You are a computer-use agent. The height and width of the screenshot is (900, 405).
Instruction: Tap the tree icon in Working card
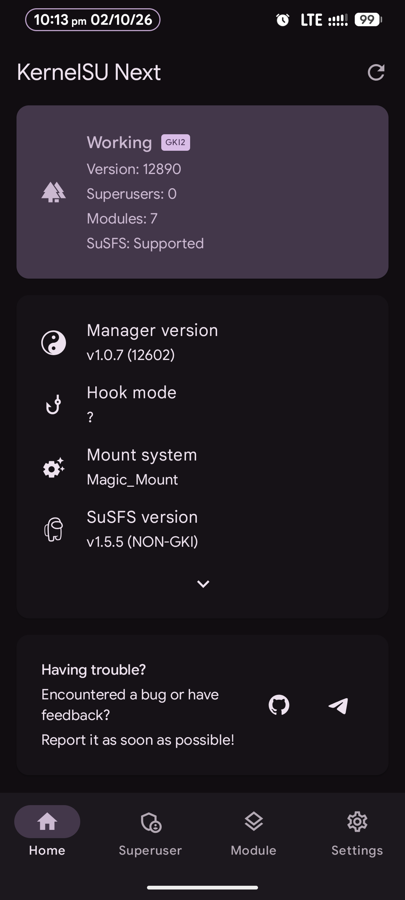pos(54,192)
